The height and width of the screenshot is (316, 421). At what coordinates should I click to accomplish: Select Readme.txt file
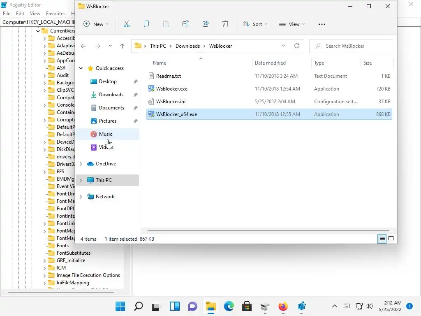269,76
